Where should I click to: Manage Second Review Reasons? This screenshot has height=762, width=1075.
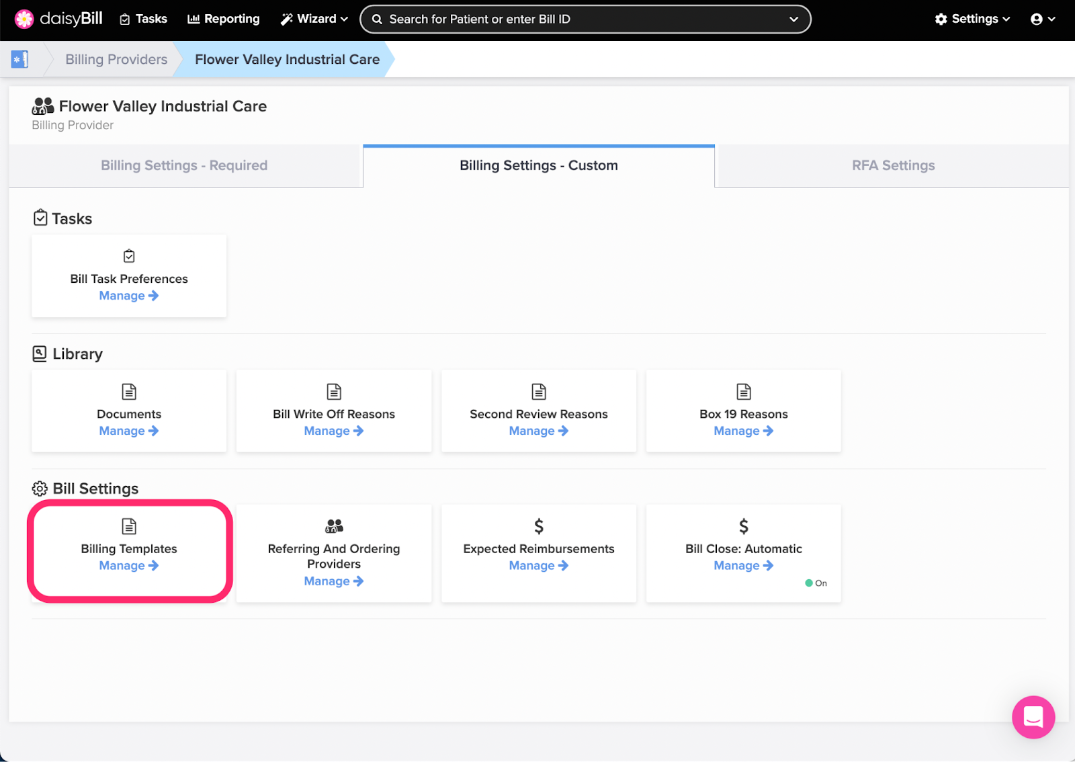[539, 431]
